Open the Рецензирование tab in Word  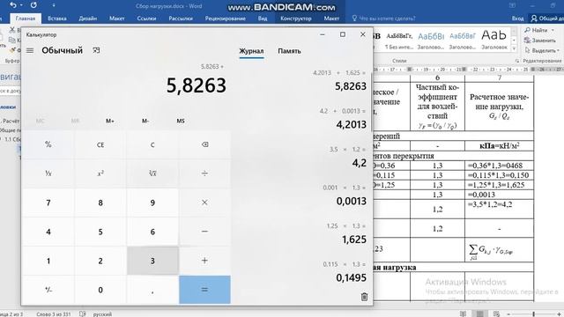(226, 18)
